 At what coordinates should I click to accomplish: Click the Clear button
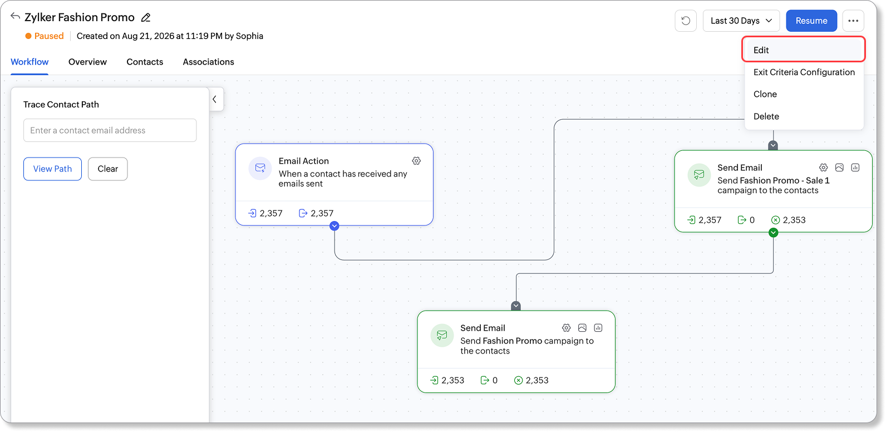tap(108, 169)
